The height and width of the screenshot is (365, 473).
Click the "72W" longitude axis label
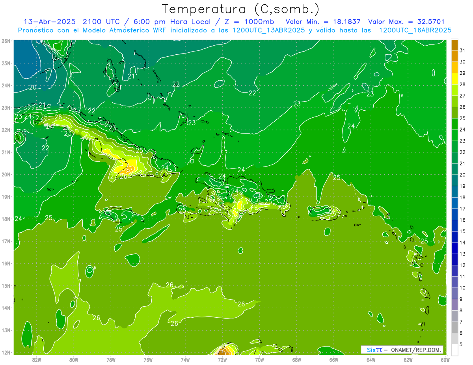pos(222,359)
